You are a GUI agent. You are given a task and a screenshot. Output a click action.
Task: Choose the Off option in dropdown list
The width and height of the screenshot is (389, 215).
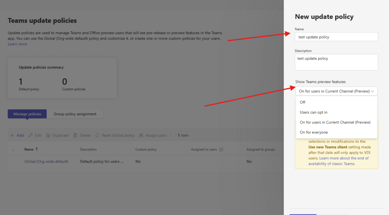coord(302,102)
